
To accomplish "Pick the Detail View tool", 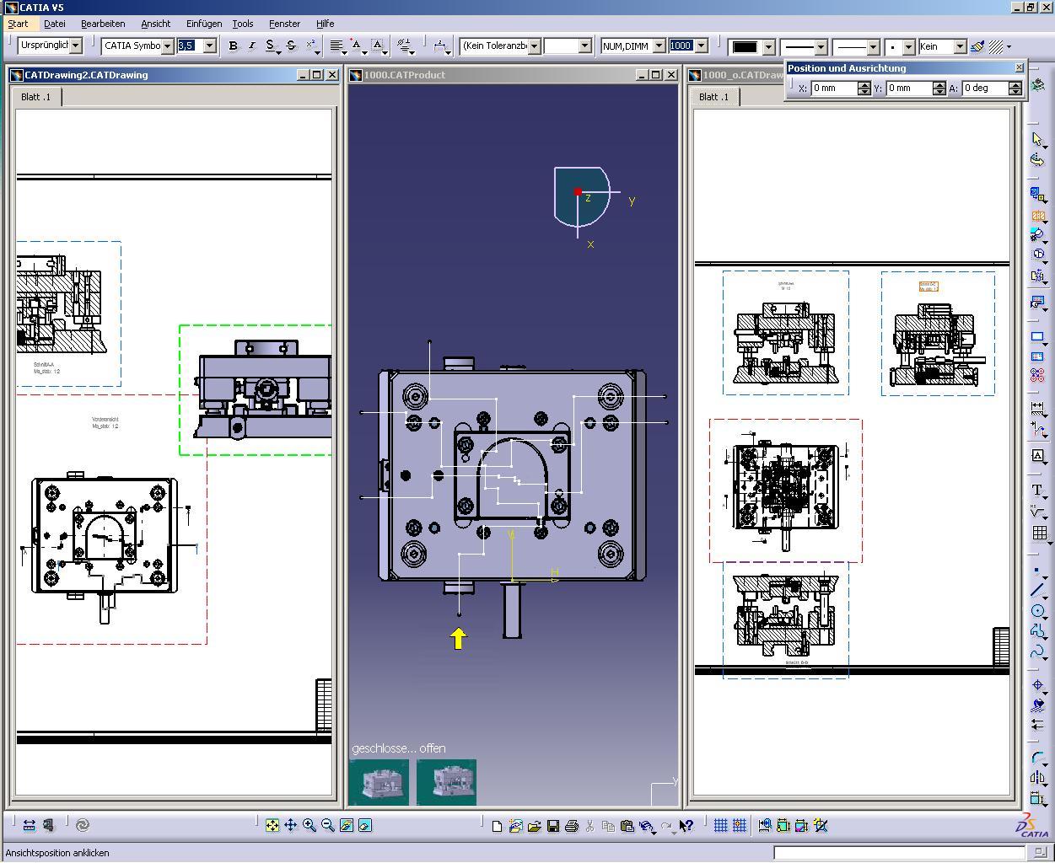I will [x=1038, y=233].
